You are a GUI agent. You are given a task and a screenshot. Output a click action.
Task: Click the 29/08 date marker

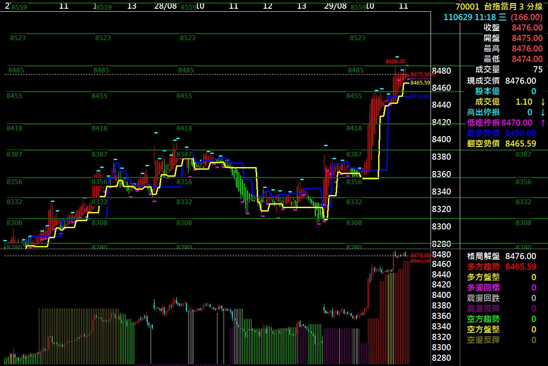335,6
